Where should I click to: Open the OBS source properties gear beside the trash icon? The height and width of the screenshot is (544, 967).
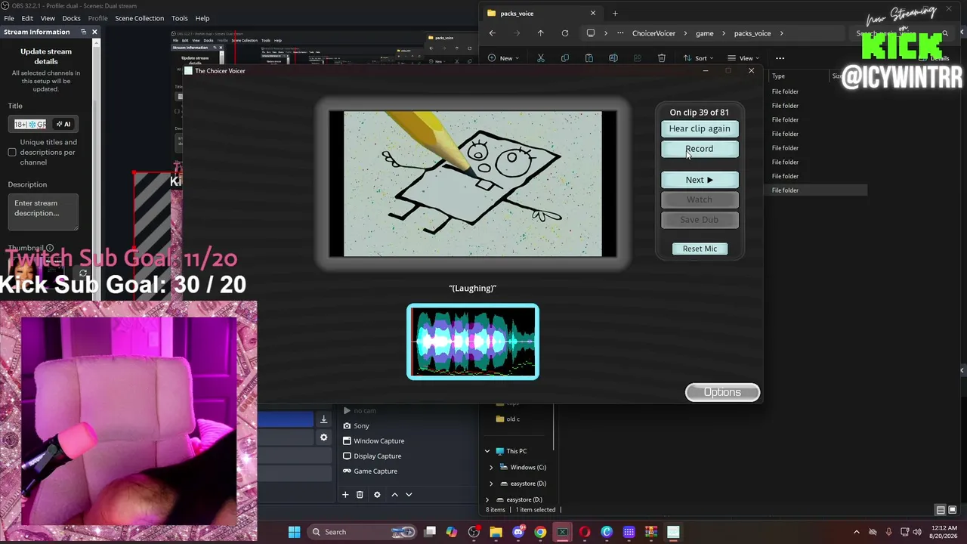point(377,495)
